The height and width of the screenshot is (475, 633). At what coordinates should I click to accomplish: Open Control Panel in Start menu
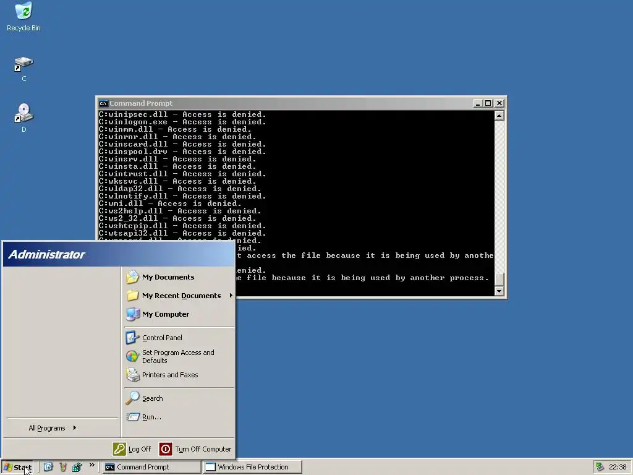179,338
